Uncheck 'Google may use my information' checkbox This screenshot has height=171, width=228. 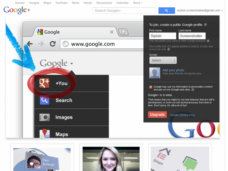click(x=150, y=87)
